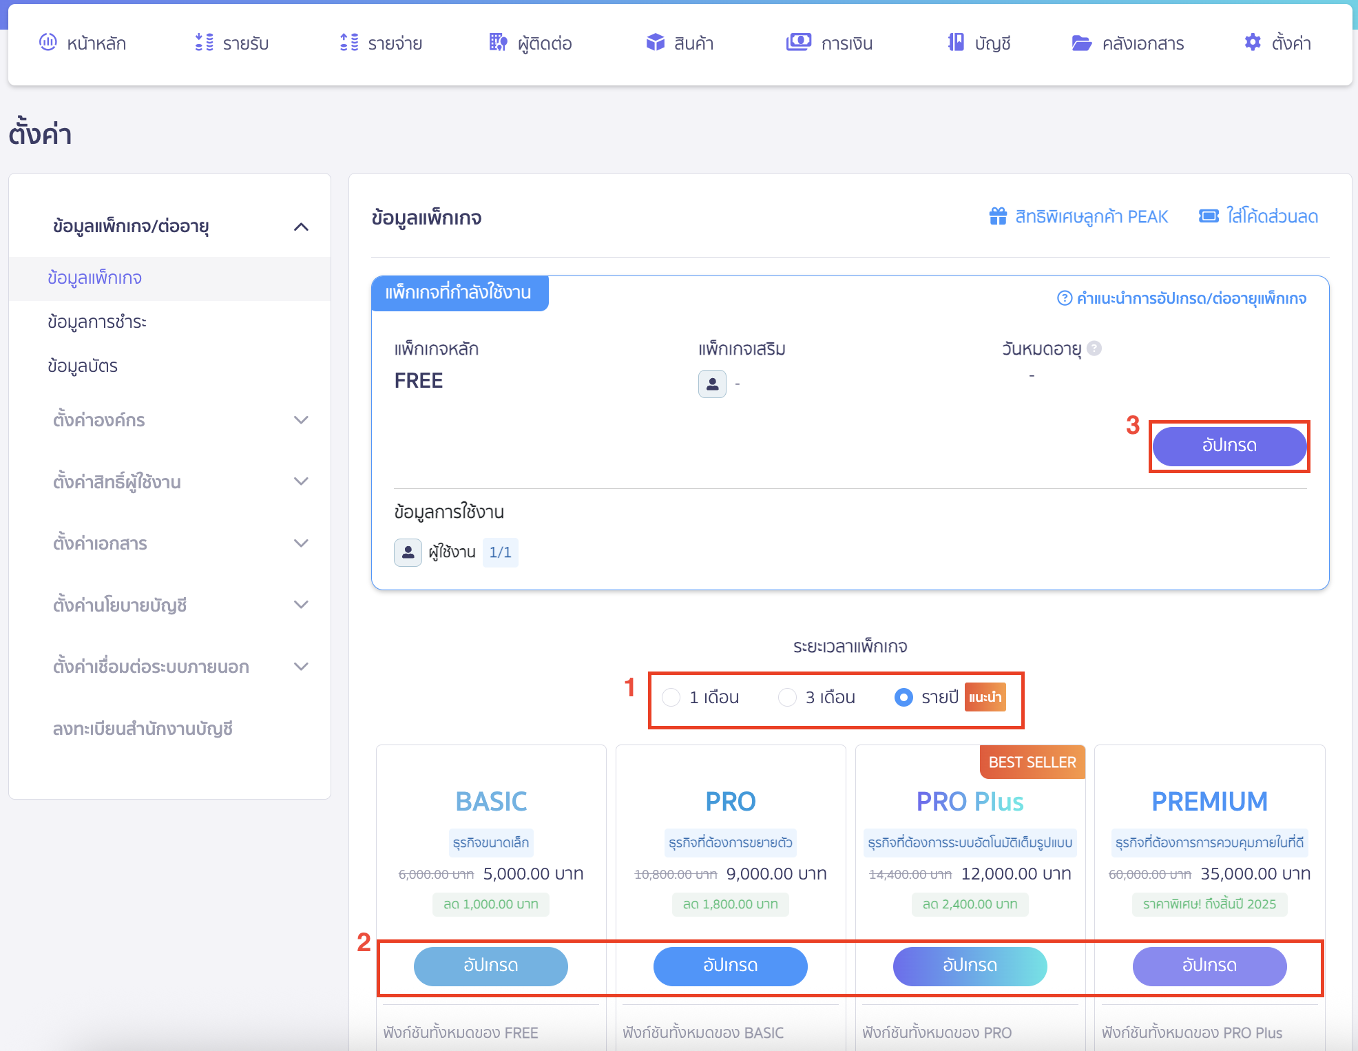Click the help icon beside วันหมดอายุ
Viewport: 1358px width, 1051px height.
[x=1094, y=348]
